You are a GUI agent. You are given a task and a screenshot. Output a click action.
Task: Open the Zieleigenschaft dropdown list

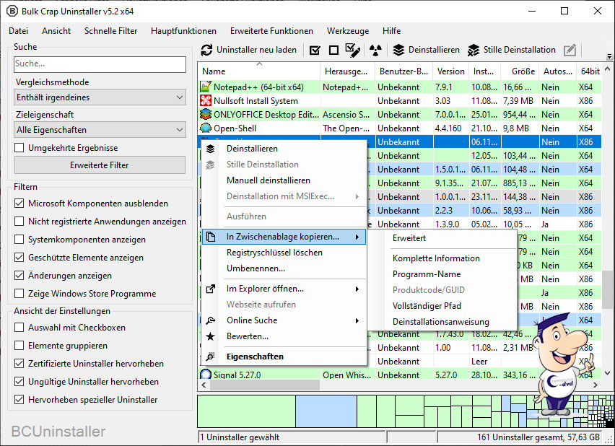pyautogui.click(x=100, y=130)
